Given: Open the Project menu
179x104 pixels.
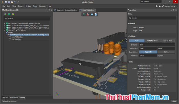Looking at the screenshot, I should 21,6.
